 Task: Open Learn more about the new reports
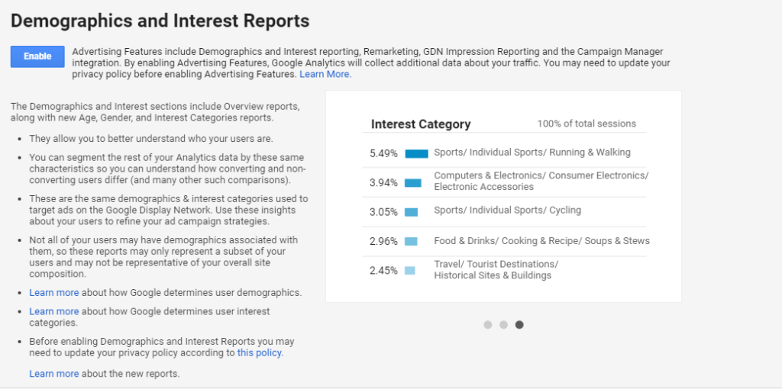click(53, 374)
